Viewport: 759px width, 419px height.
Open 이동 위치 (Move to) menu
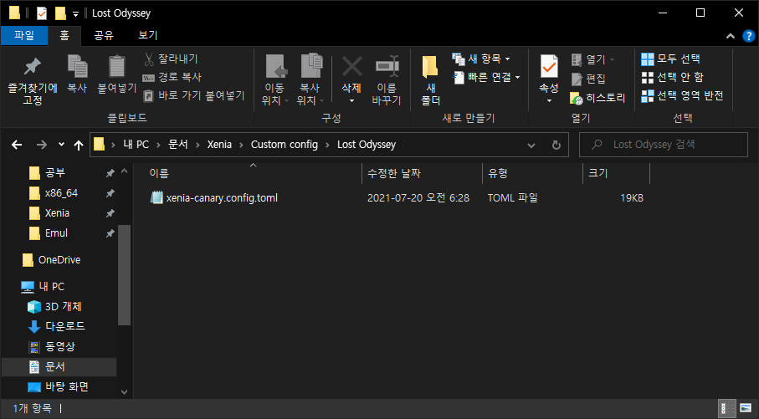[274, 80]
